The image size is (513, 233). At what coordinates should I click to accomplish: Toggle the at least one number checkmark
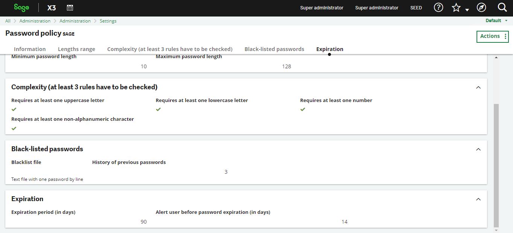coord(302,109)
